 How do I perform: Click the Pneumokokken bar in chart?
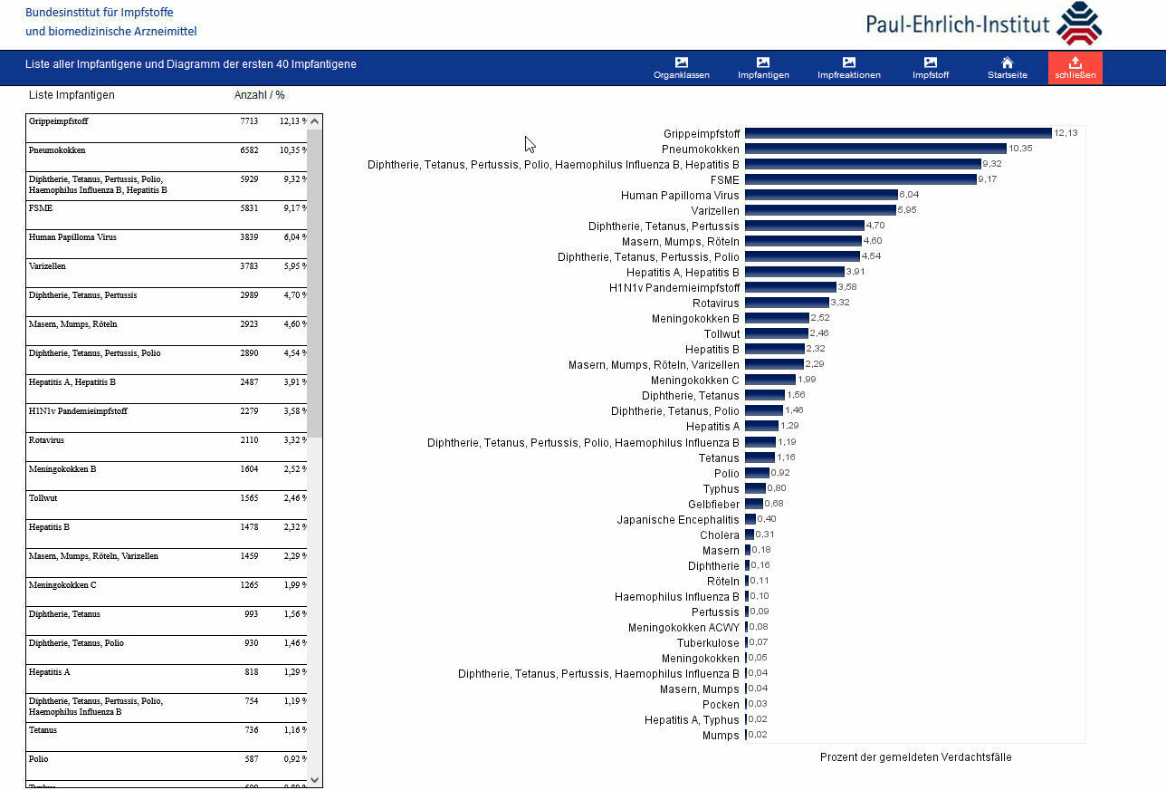[874, 149]
